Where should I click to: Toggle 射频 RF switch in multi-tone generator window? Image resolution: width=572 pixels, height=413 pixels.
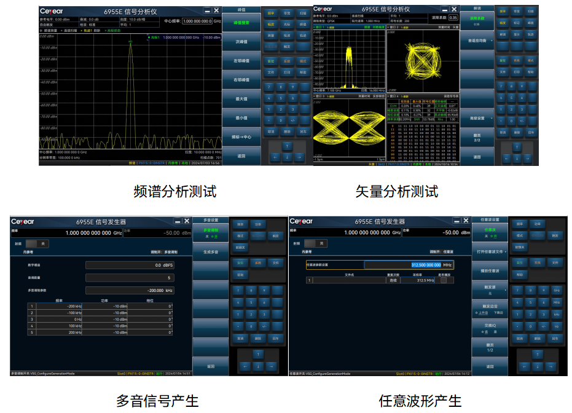(x=37, y=244)
